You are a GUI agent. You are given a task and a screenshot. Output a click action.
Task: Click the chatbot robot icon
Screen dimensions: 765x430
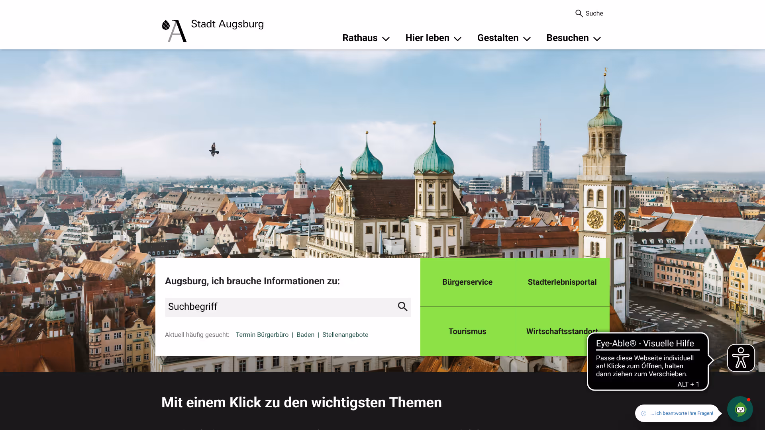pyautogui.click(x=740, y=409)
